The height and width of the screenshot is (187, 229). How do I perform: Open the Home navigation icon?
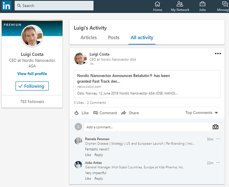coord(157,4)
